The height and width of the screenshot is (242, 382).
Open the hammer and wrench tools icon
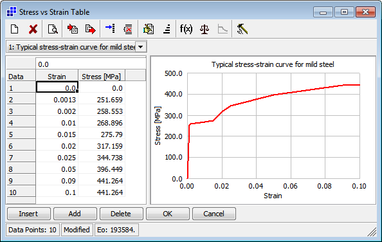coord(242,29)
